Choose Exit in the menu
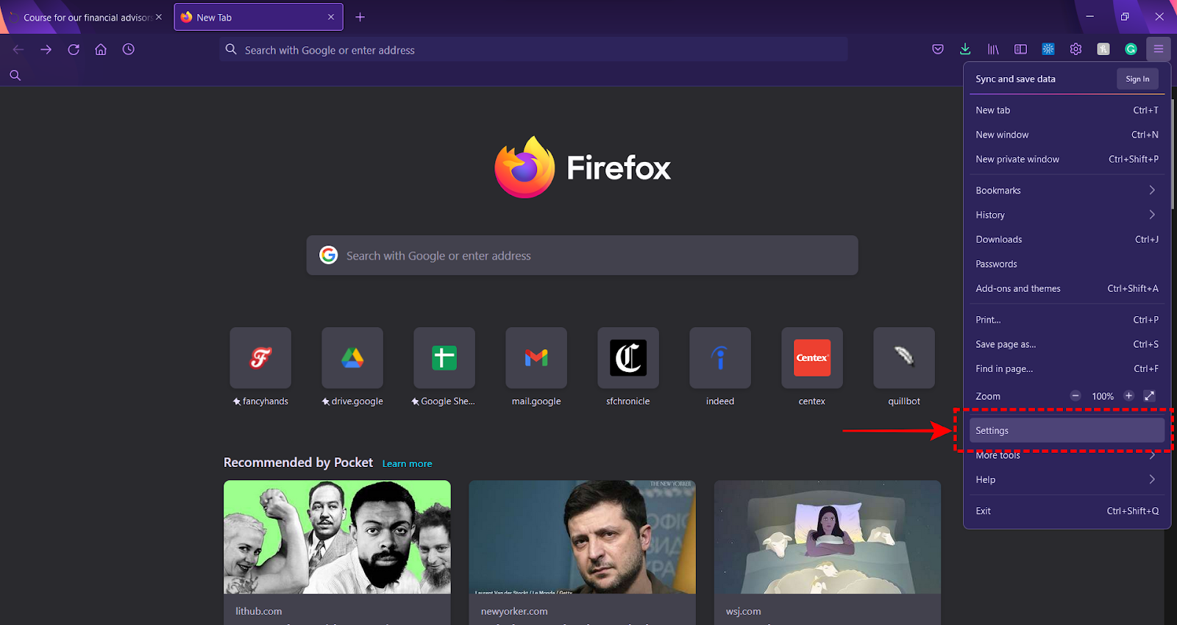Screen dimensions: 1177x625 click(1067, 511)
